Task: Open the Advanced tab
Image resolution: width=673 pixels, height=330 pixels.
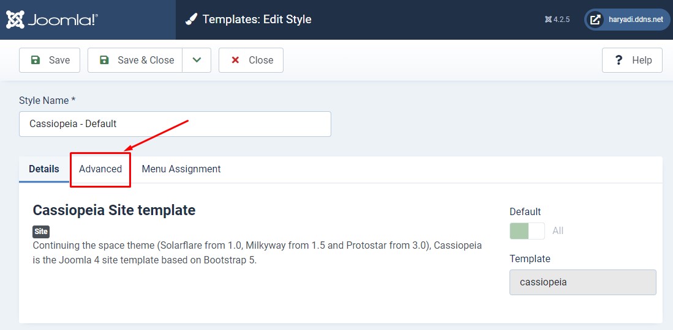Action: point(100,169)
